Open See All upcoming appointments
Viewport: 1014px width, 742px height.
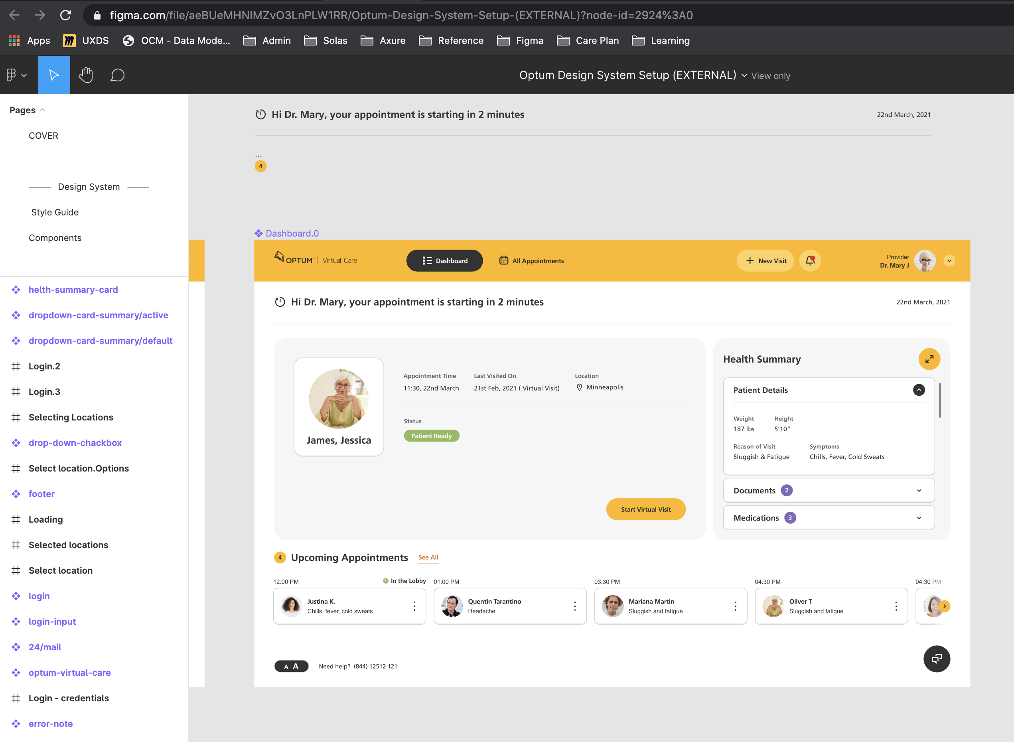coord(428,557)
